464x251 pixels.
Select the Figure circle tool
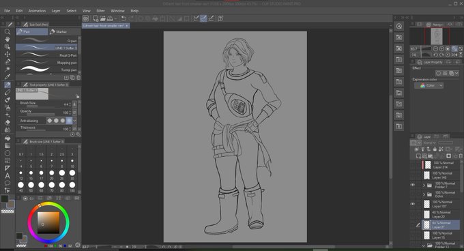pyautogui.click(x=8, y=153)
